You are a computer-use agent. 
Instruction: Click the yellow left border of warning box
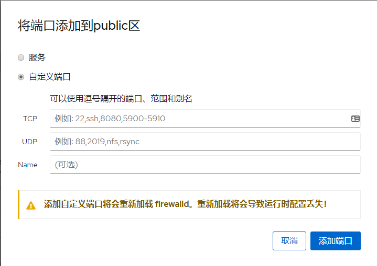tap(19, 204)
